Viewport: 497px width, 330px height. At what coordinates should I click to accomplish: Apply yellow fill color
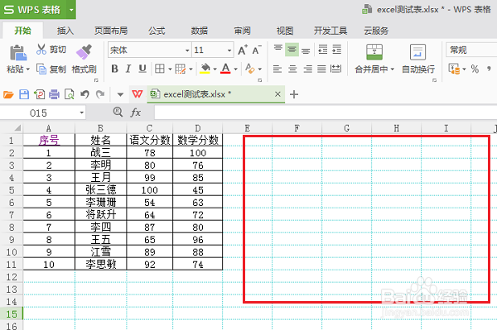205,69
